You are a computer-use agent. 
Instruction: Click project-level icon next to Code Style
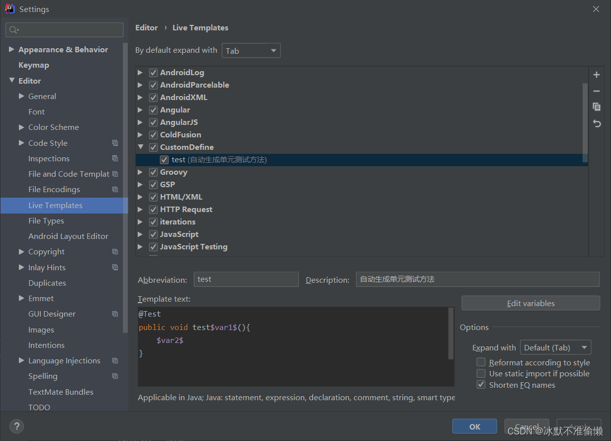pyautogui.click(x=115, y=143)
